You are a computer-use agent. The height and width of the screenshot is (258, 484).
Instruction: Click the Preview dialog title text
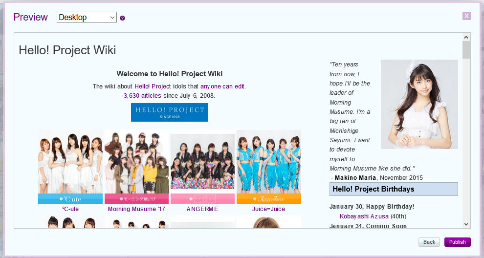coord(31,17)
